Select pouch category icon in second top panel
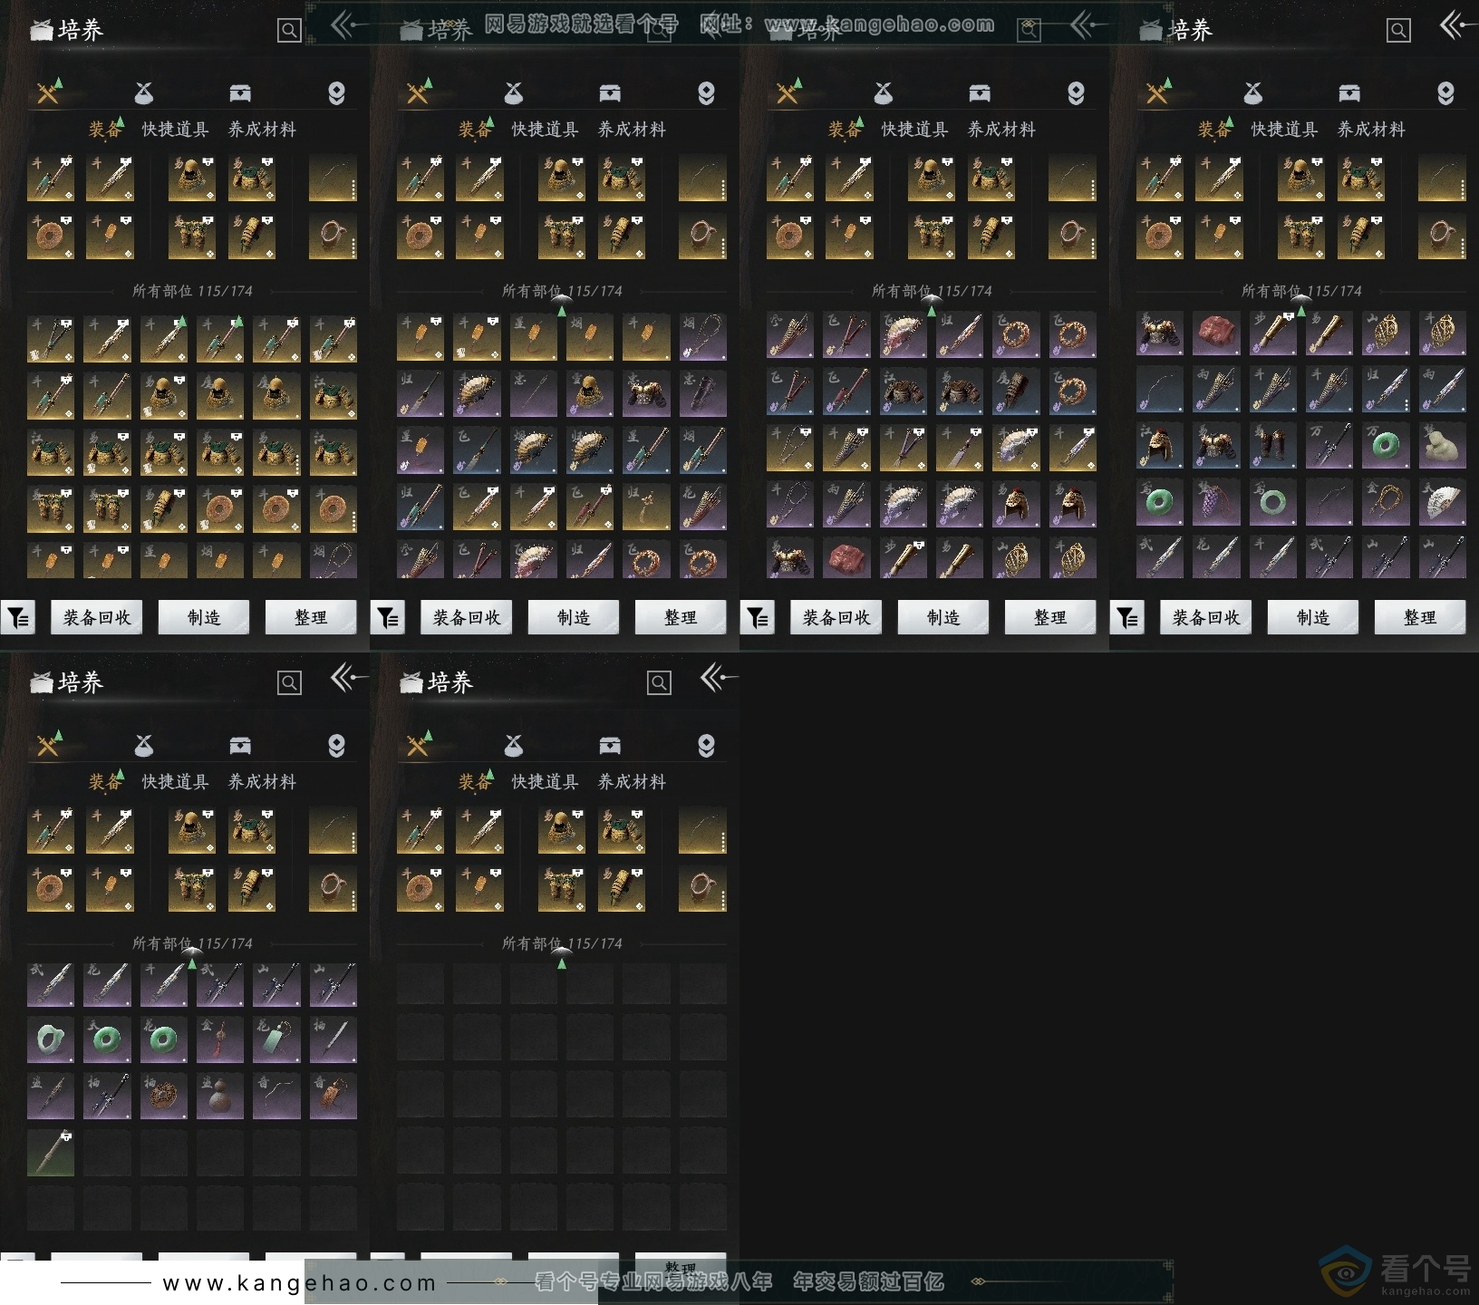The height and width of the screenshot is (1305, 1479). click(513, 92)
